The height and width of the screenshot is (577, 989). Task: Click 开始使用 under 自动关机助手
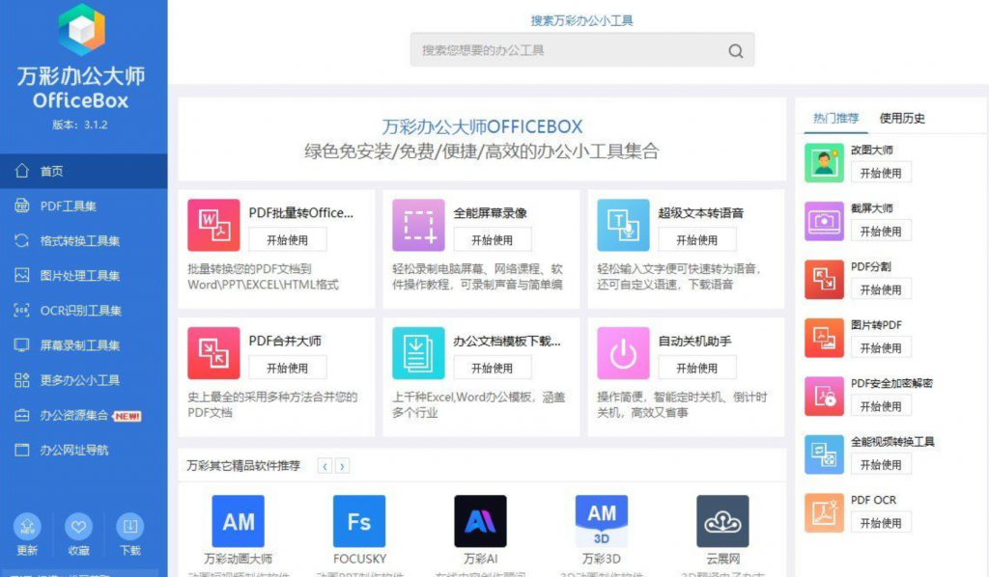[x=697, y=368]
